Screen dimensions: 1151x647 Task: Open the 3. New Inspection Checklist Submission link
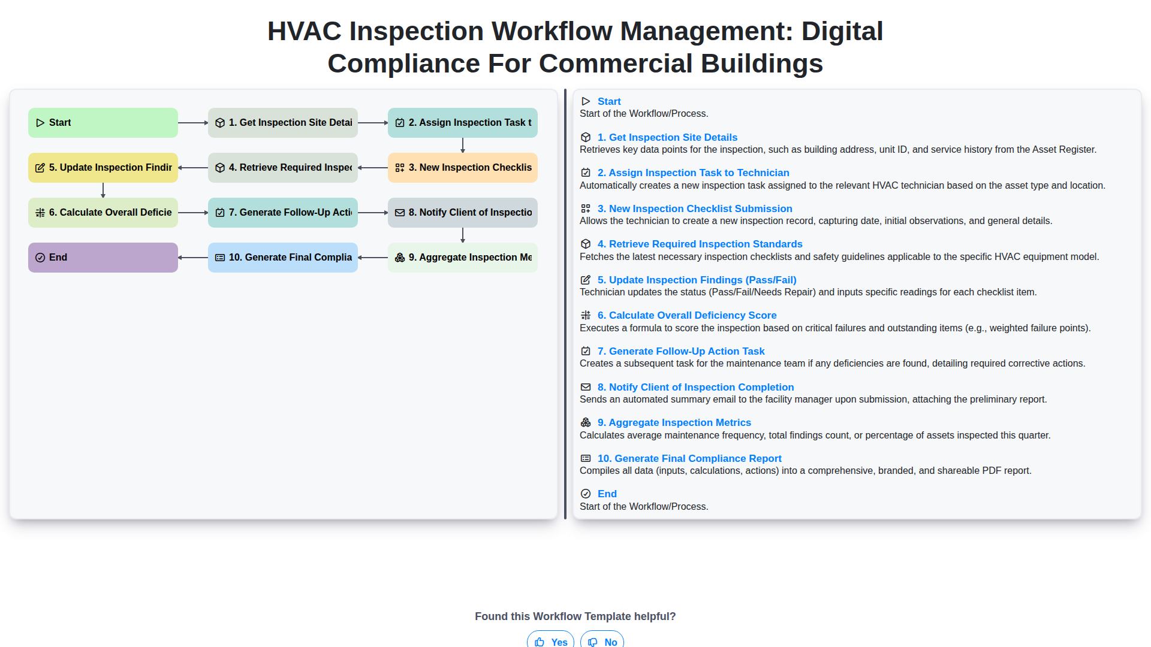(695, 208)
